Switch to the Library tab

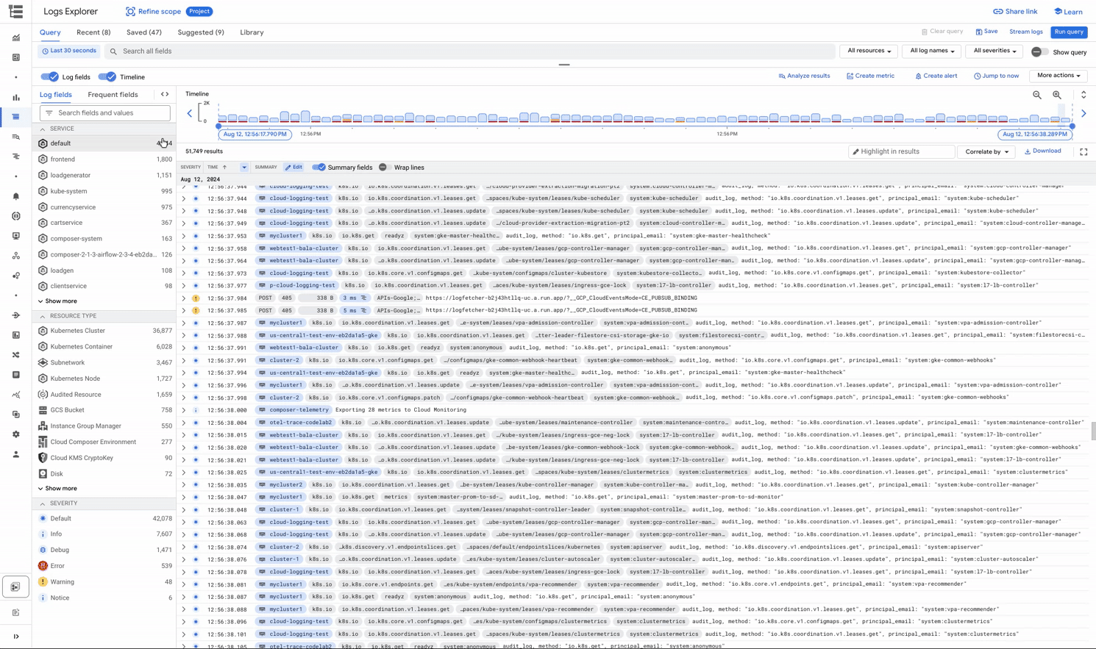coord(252,32)
